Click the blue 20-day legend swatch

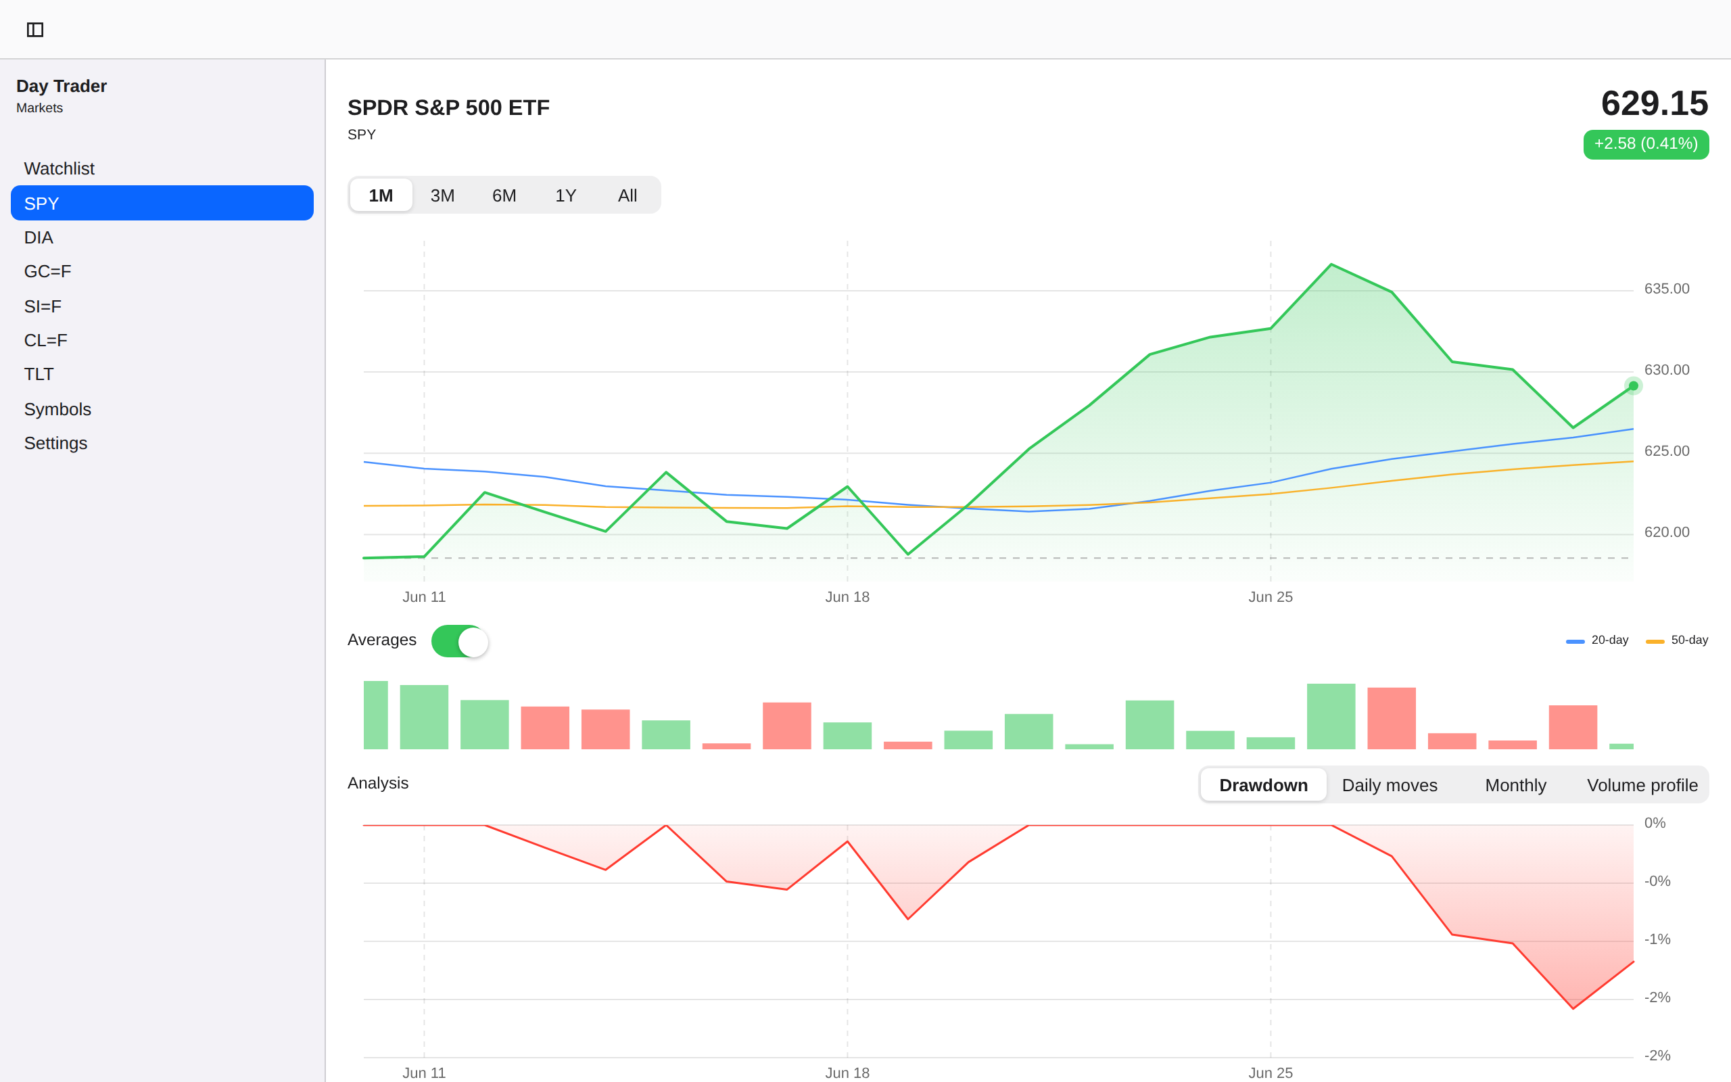point(1575,641)
